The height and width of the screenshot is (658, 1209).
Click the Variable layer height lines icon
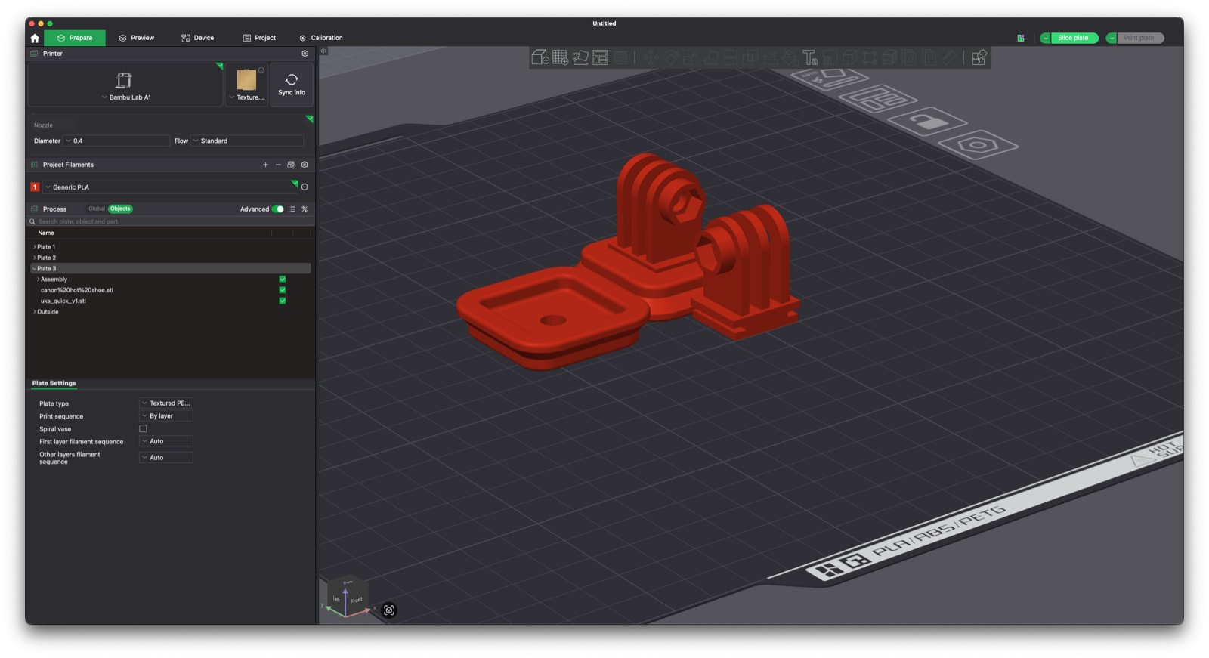[x=620, y=57]
